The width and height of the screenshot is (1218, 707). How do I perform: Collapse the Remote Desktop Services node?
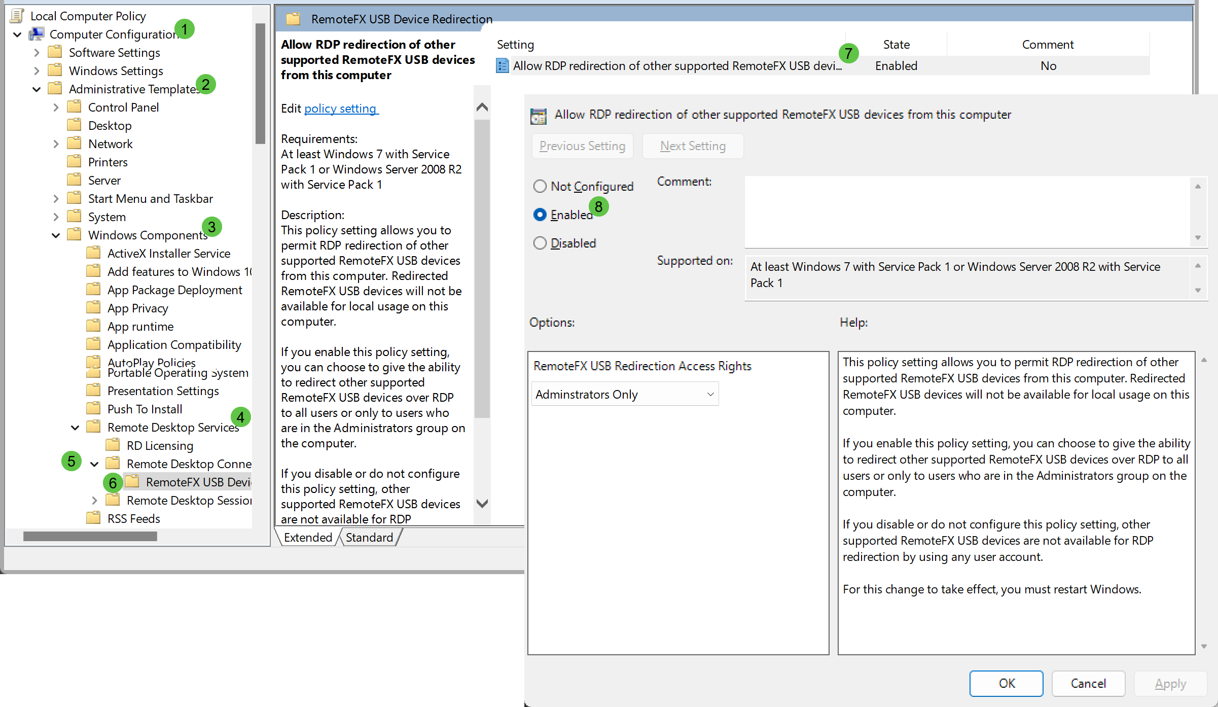[x=75, y=428]
